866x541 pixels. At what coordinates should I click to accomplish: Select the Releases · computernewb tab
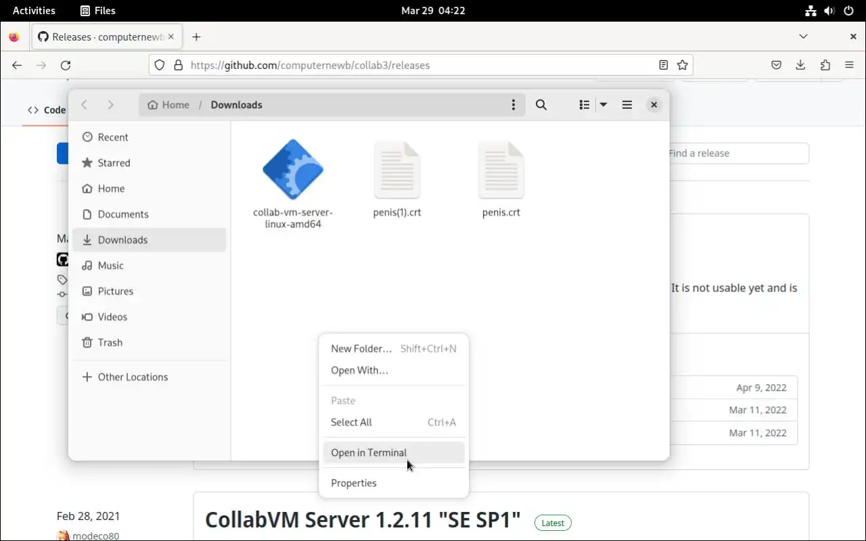pos(107,37)
